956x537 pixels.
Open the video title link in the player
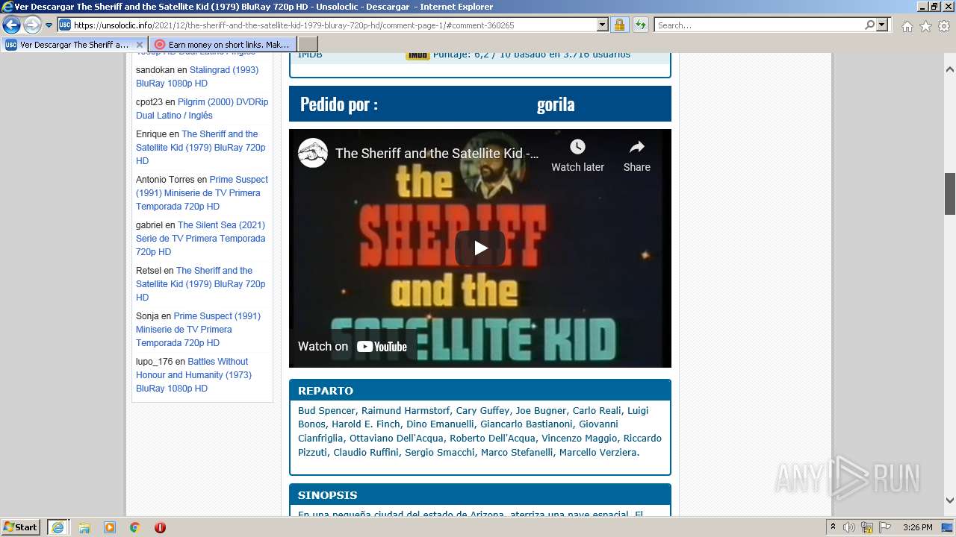[x=437, y=154]
